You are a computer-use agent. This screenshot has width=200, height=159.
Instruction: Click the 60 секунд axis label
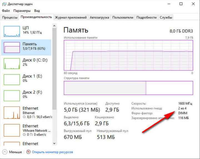tap(71, 73)
